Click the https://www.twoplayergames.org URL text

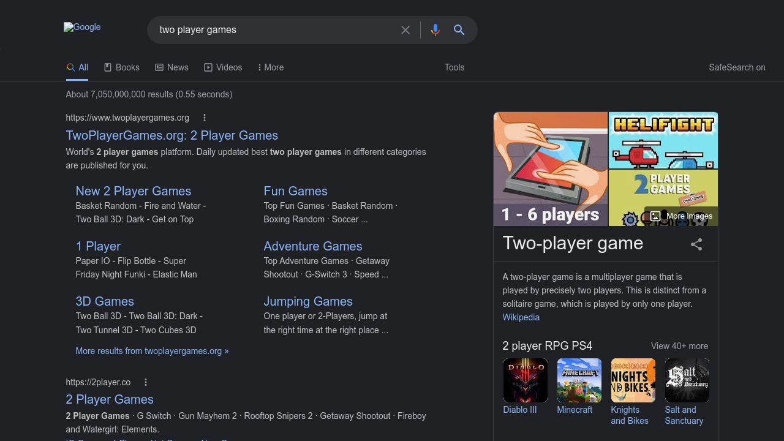point(127,118)
